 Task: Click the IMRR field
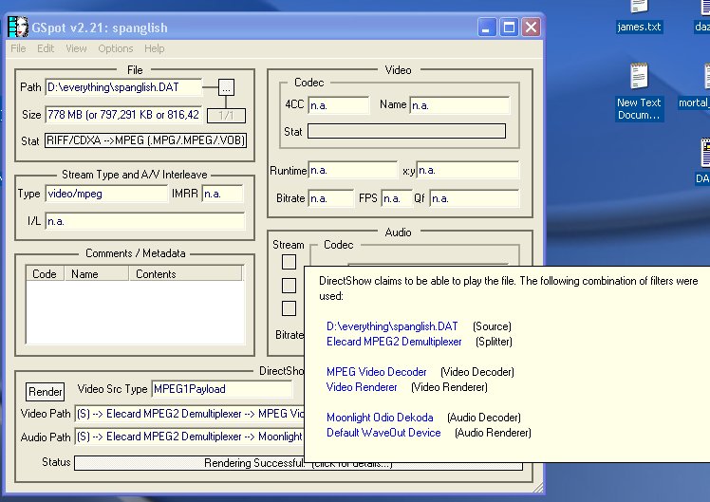tap(222, 194)
